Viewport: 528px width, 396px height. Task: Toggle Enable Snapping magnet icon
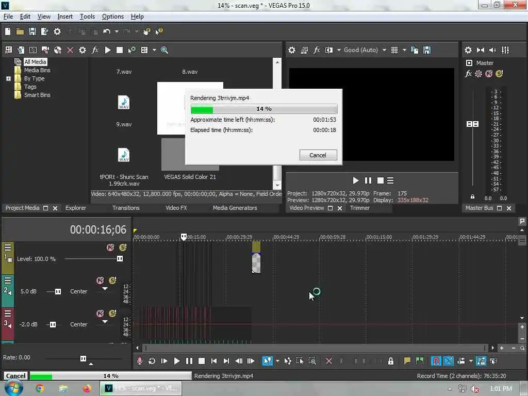coord(436,361)
